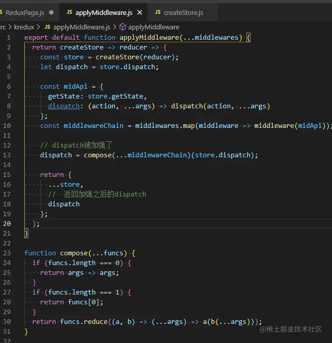
Task: Click the JS file icon on applyMiddleware.js tab
Action: tap(69, 12)
